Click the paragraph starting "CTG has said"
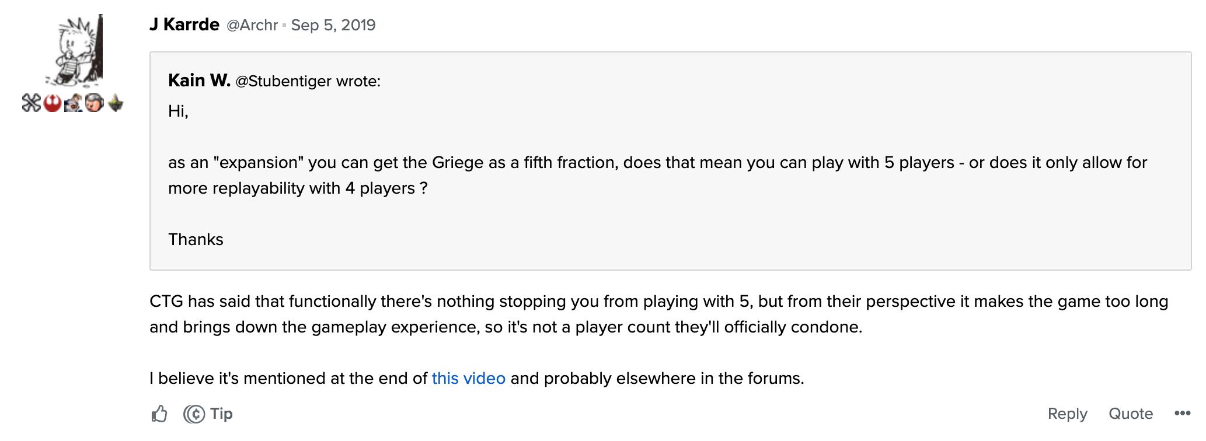 click(x=658, y=314)
